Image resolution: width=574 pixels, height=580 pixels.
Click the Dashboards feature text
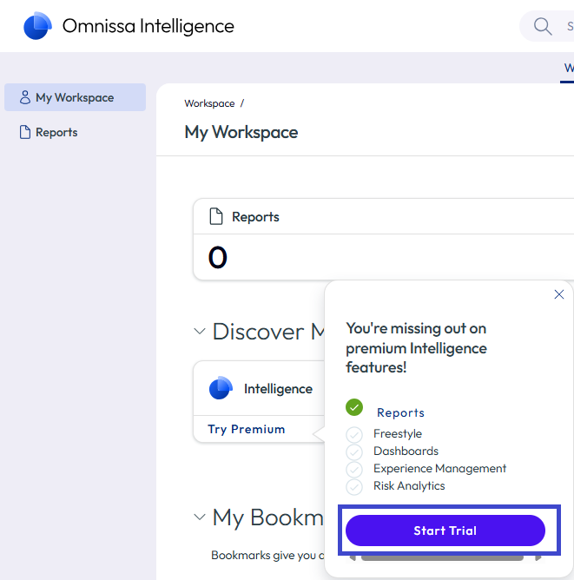(x=406, y=451)
